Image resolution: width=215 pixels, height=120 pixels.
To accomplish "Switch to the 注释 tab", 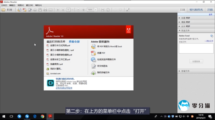I will click(210, 10).
